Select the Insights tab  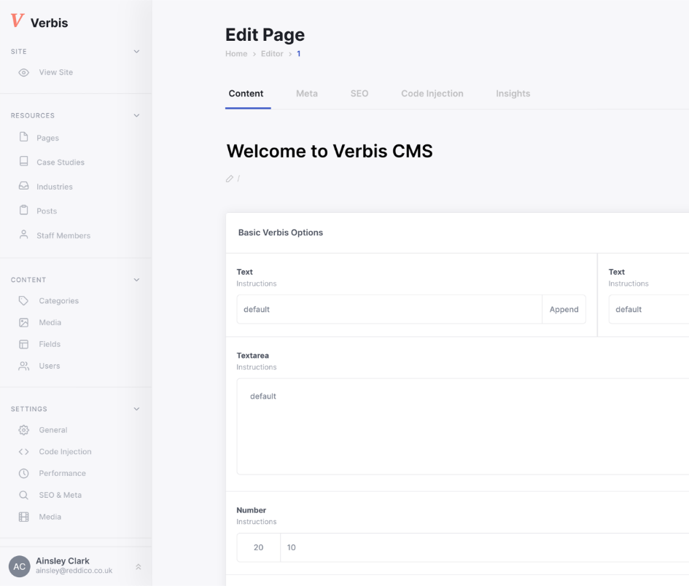pyautogui.click(x=513, y=93)
